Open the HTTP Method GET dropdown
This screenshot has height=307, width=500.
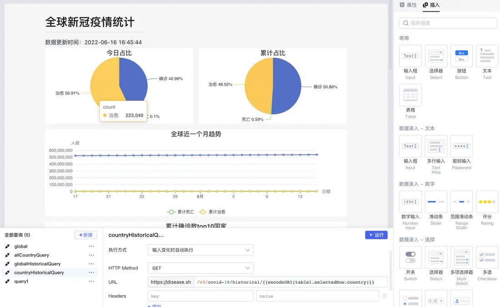click(200, 268)
